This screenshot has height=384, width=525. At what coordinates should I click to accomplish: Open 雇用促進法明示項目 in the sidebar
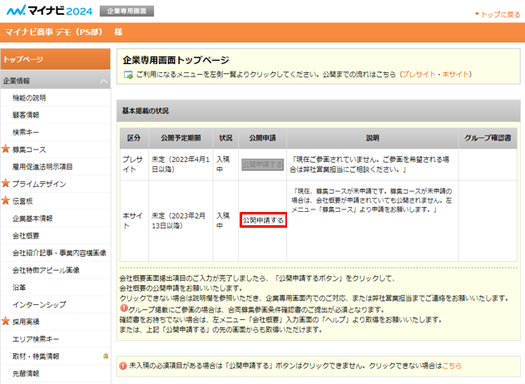(42, 166)
